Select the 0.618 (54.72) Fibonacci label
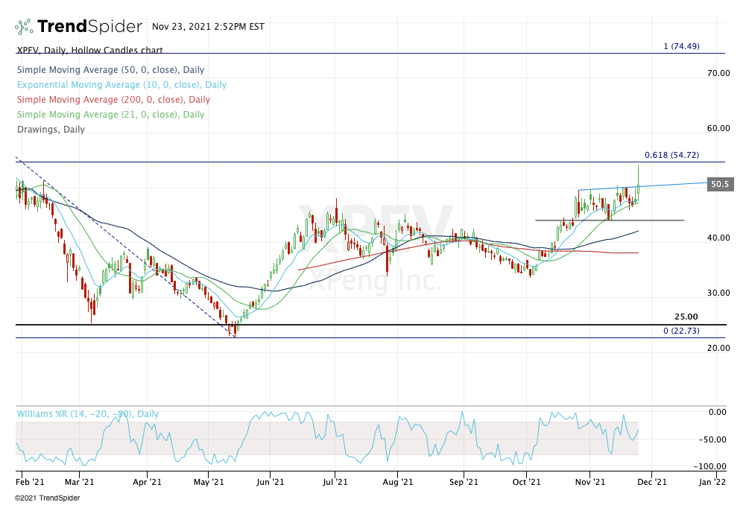The height and width of the screenshot is (505, 749). 671,155
